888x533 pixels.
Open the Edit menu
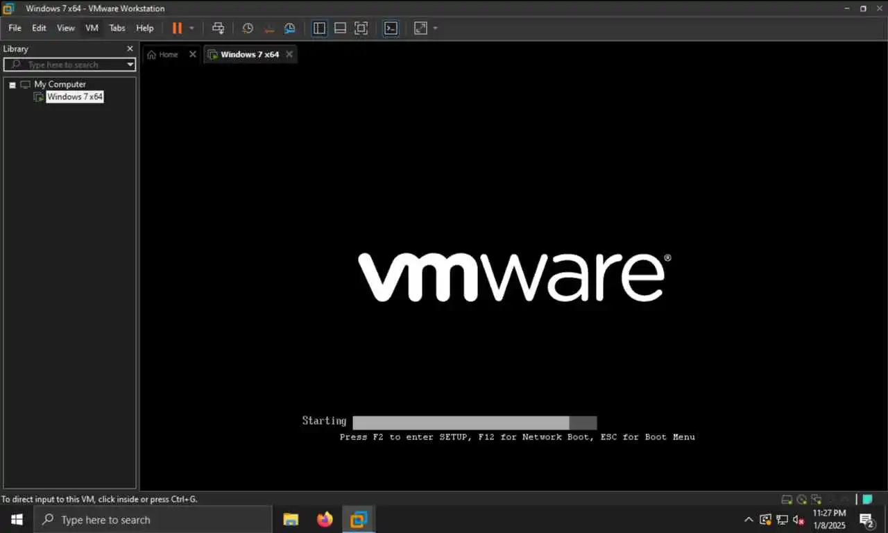[x=39, y=28]
